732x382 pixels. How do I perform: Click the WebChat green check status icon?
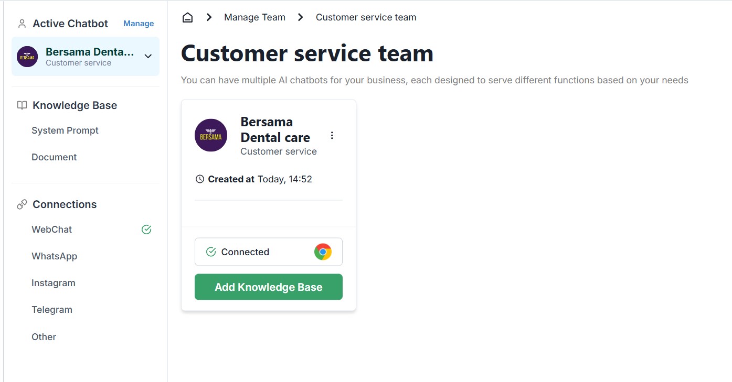pos(146,230)
